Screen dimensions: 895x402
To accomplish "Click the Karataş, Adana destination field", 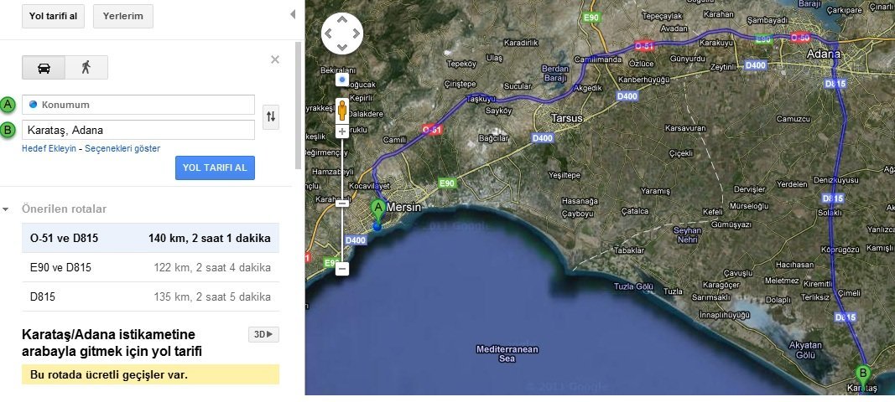I will tap(138, 130).
